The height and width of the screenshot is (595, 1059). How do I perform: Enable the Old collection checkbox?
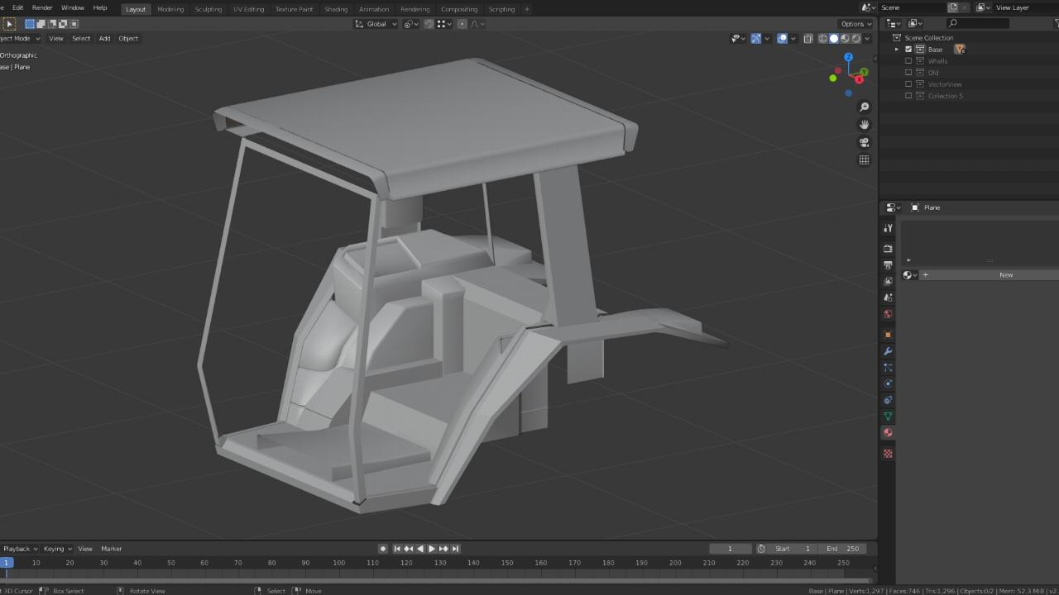pos(908,73)
